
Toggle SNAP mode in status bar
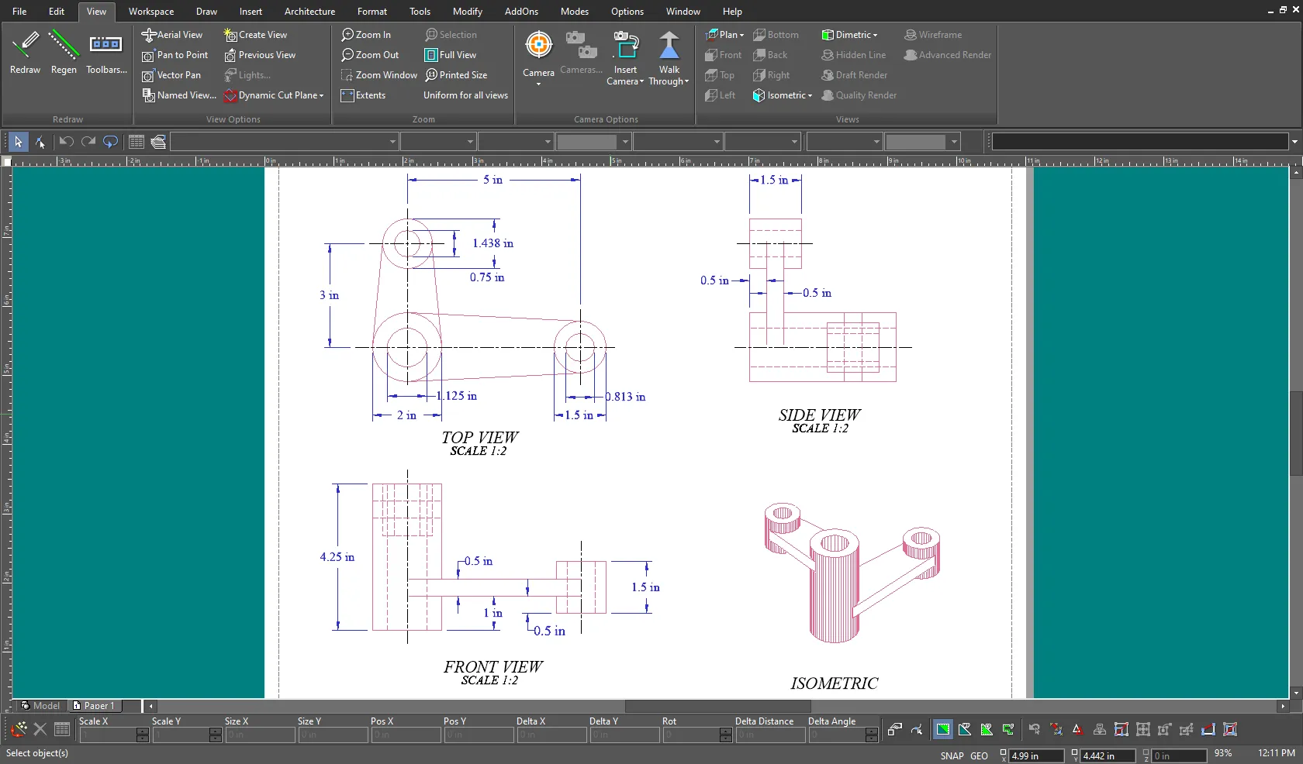click(952, 755)
